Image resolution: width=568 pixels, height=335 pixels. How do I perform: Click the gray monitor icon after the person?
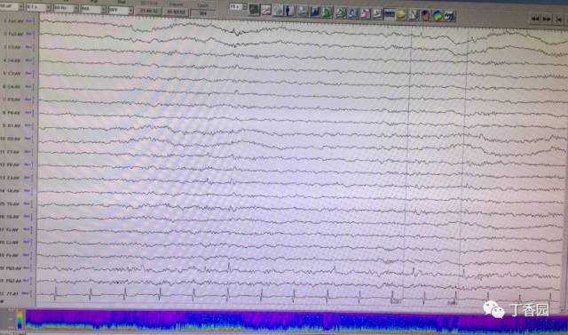pyautogui.click(x=303, y=12)
